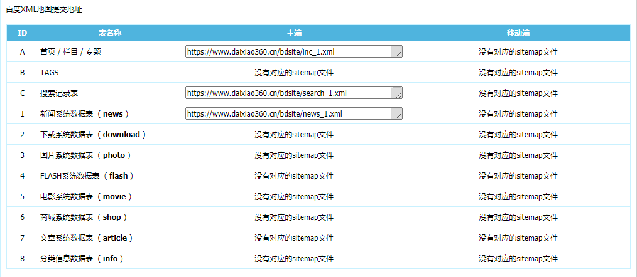Select the 主端 column header
Image resolution: width=637 pixels, height=277 pixels.
(293, 33)
